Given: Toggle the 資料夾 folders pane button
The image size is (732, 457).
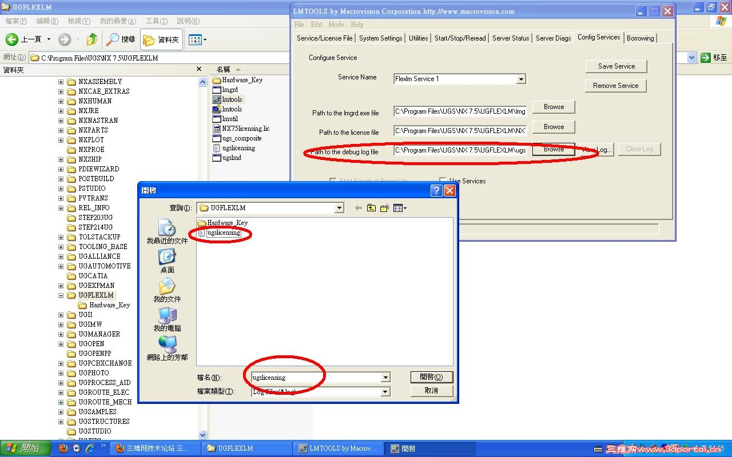Looking at the screenshot, I should click(x=161, y=40).
